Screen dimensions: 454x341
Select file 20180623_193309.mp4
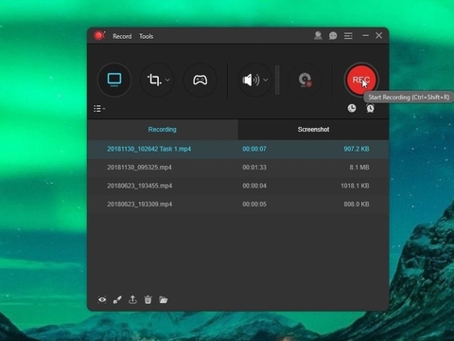click(238, 205)
